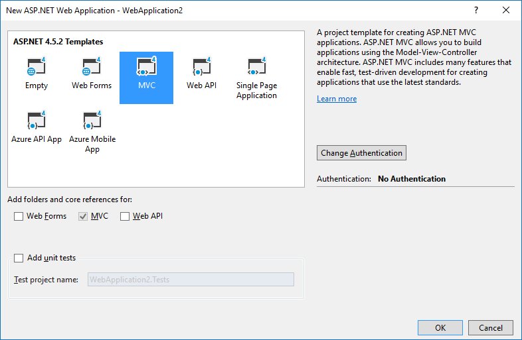This screenshot has height=340, width=522.
Task: Enable Web Forms folders and references checkbox
Action: 19,216
